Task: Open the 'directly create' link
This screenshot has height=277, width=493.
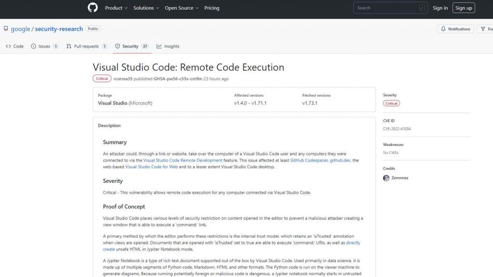Action: (x=353, y=243)
